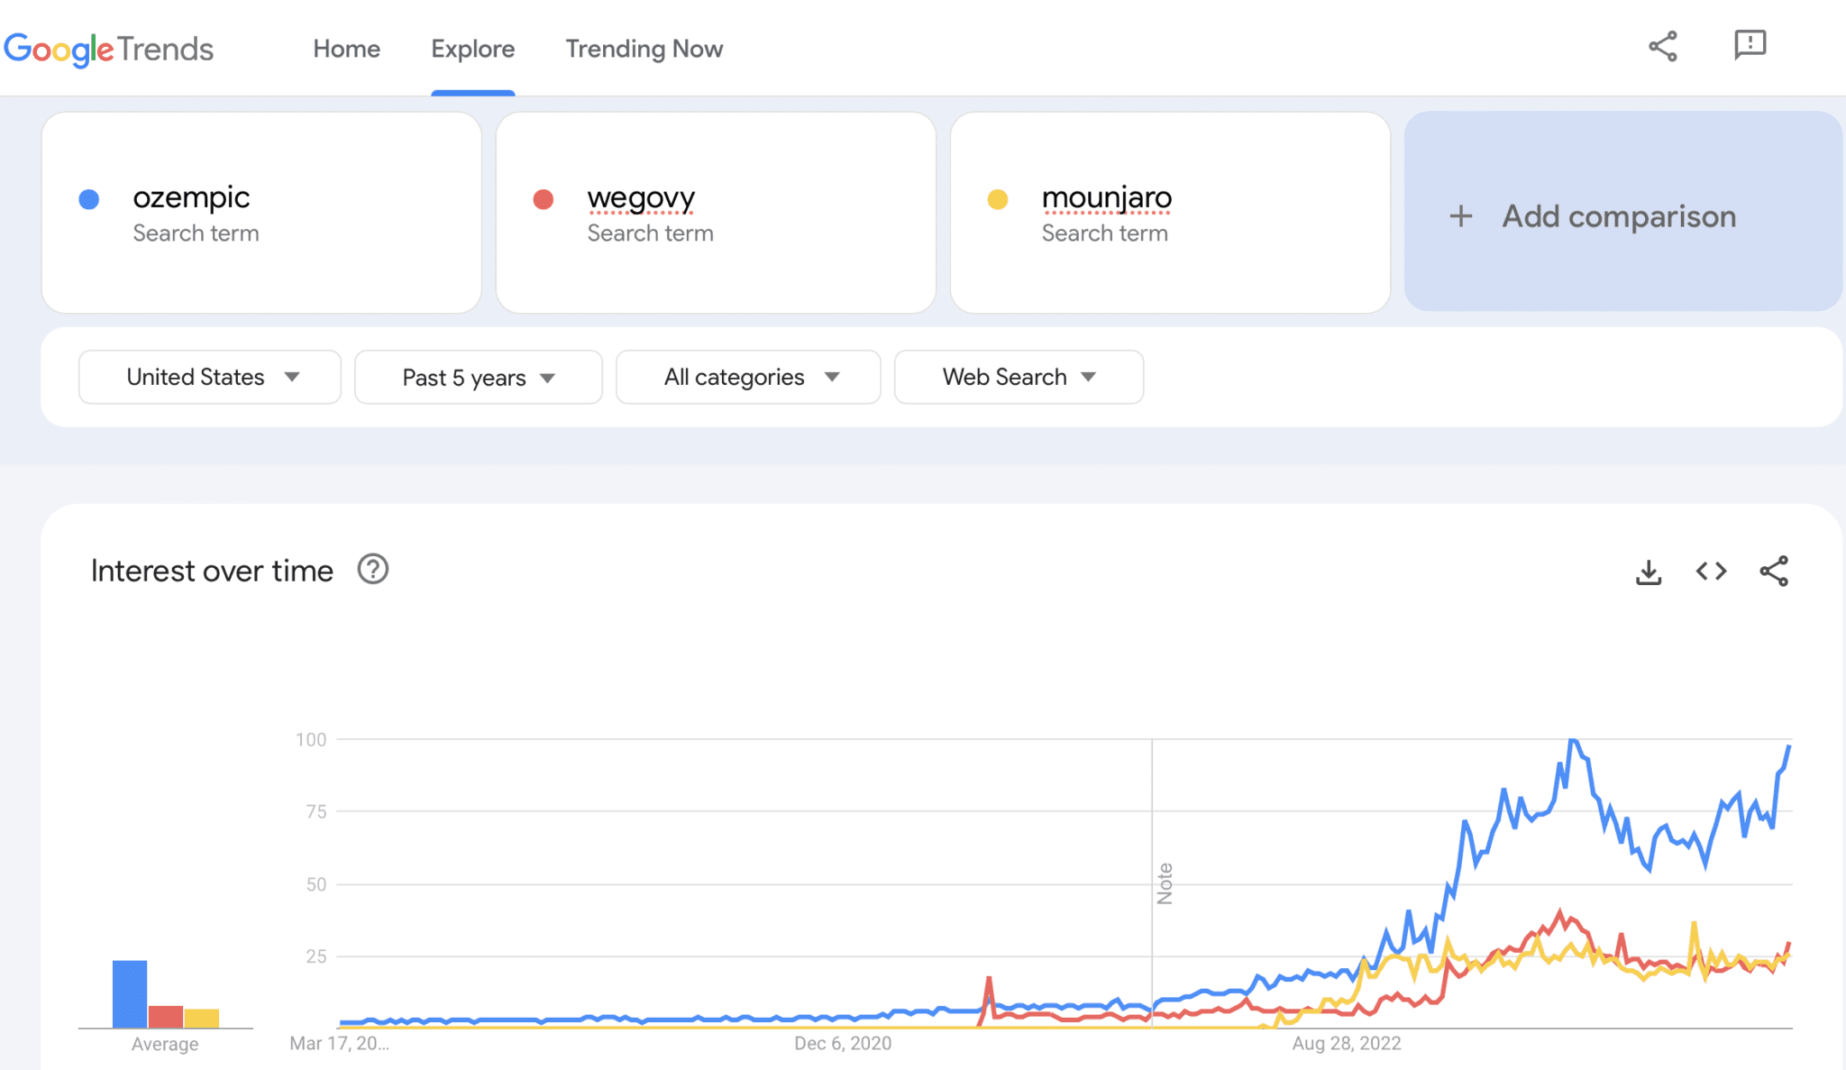Download the Interest over time CSV
Image resolution: width=1846 pixels, height=1070 pixels.
[x=1649, y=572]
